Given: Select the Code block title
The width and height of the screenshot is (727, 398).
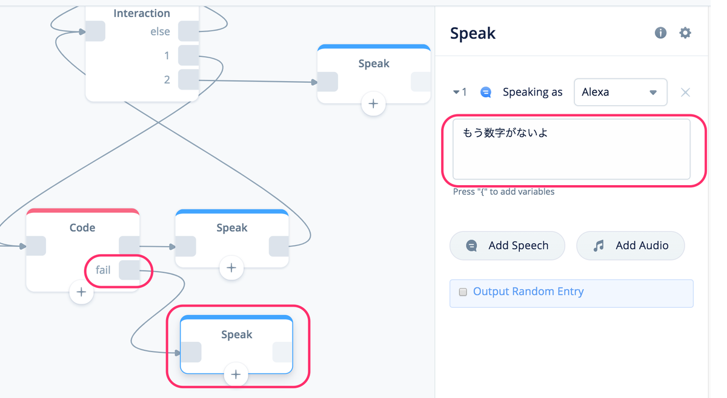Looking at the screenshot, I should pyautogui.click(x=82, y=228).
